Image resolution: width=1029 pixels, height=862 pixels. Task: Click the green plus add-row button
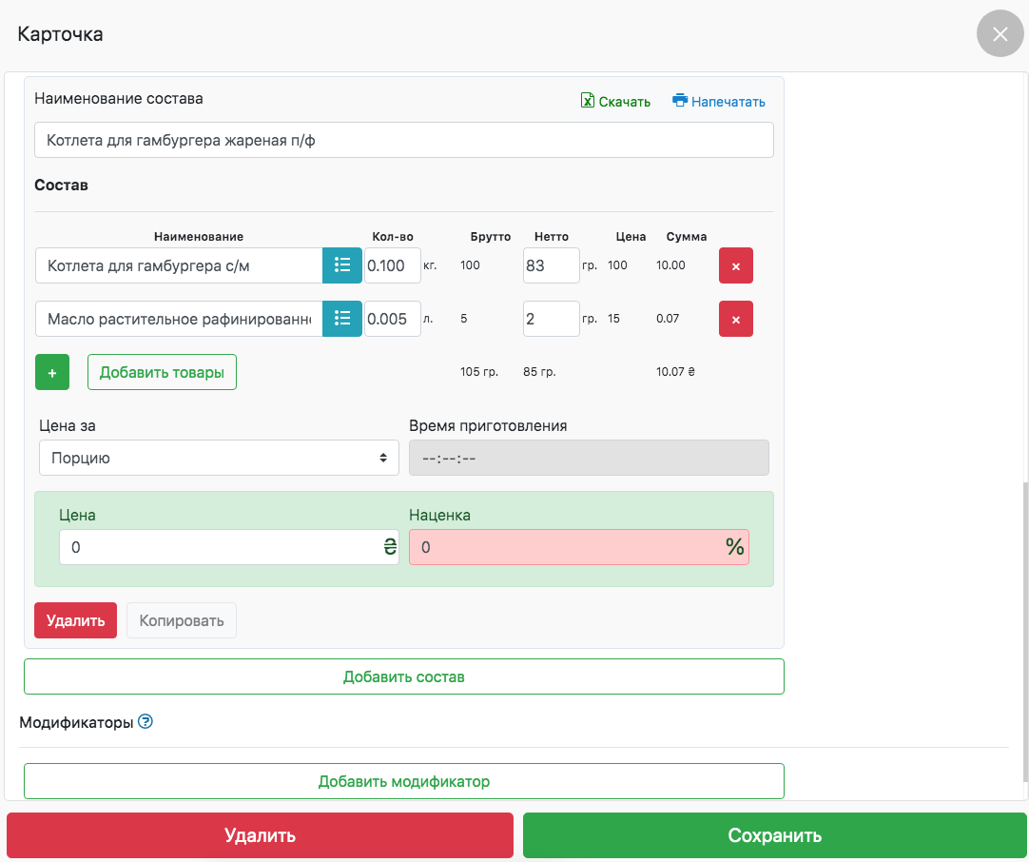click(52, 373)
